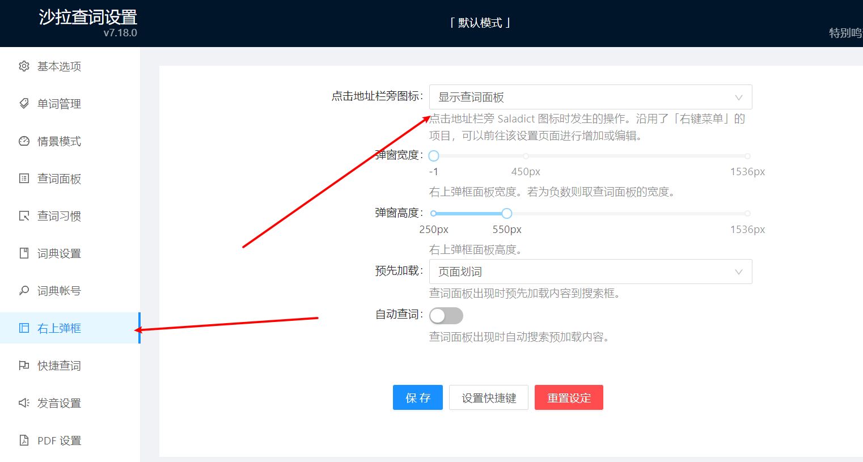Click the layout icon beside 右上弹框

(x=24, y=328)
